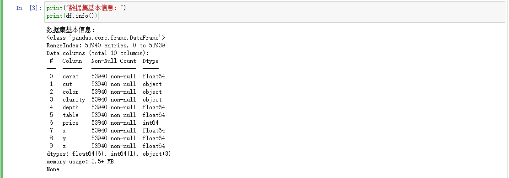Click the Non-Null Count column header
This screenshot has width=509, height=178.
pyautogui.click(x=113, y=61)
